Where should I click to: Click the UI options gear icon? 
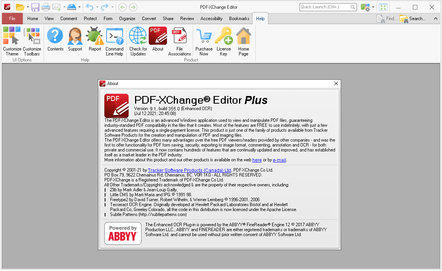click(x=365, y=7)
